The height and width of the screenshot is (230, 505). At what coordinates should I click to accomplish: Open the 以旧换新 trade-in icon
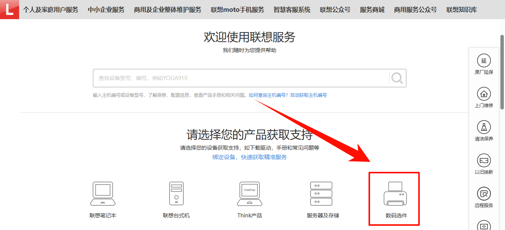point(483,161)
